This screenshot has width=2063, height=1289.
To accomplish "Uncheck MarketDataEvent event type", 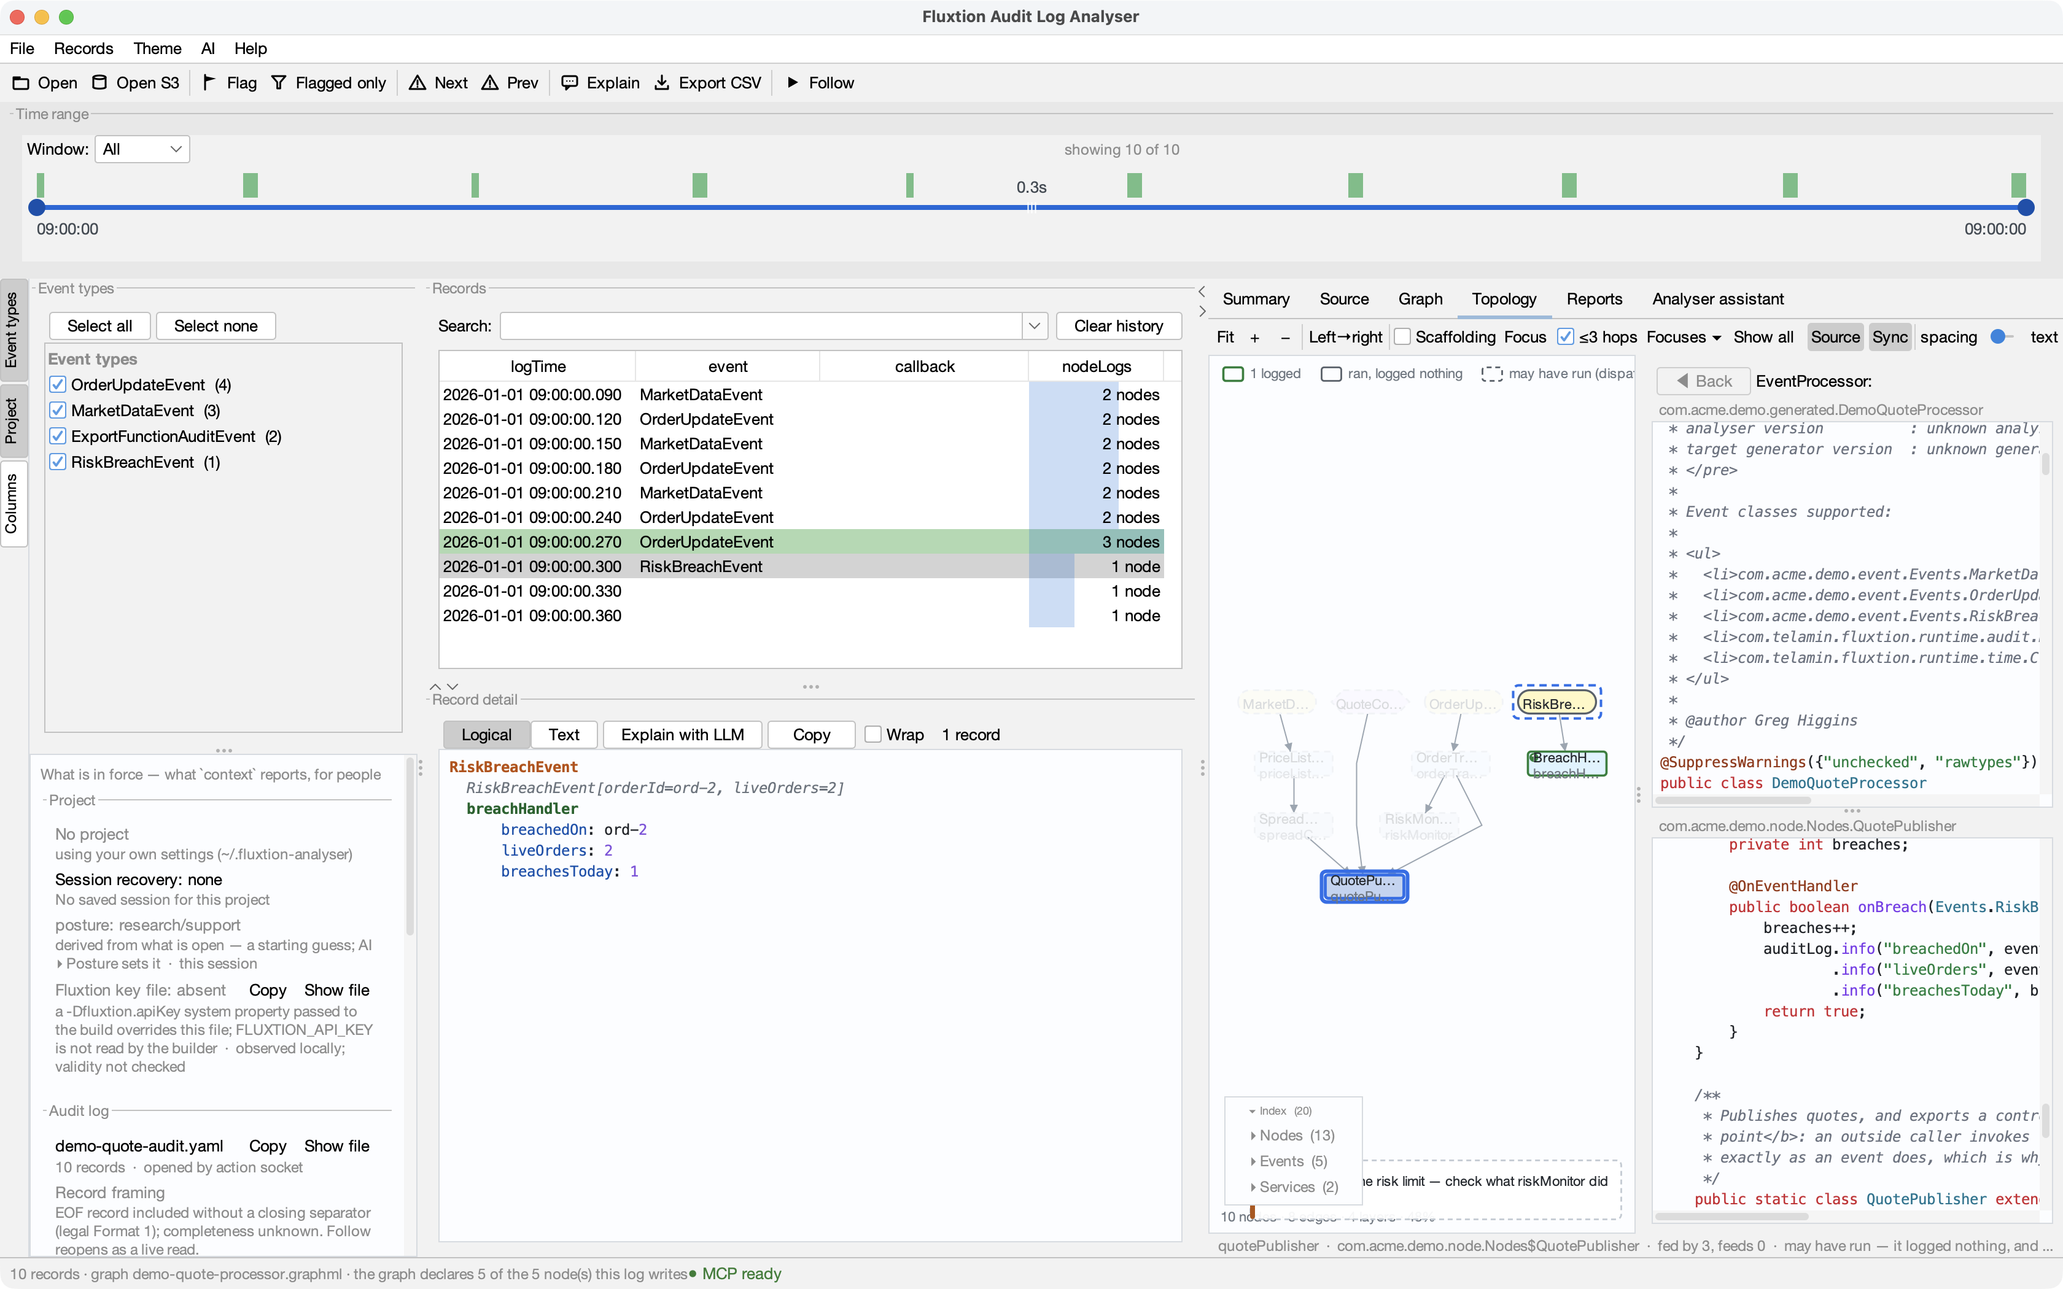I will pyautogui.click(x=58, y=410).
